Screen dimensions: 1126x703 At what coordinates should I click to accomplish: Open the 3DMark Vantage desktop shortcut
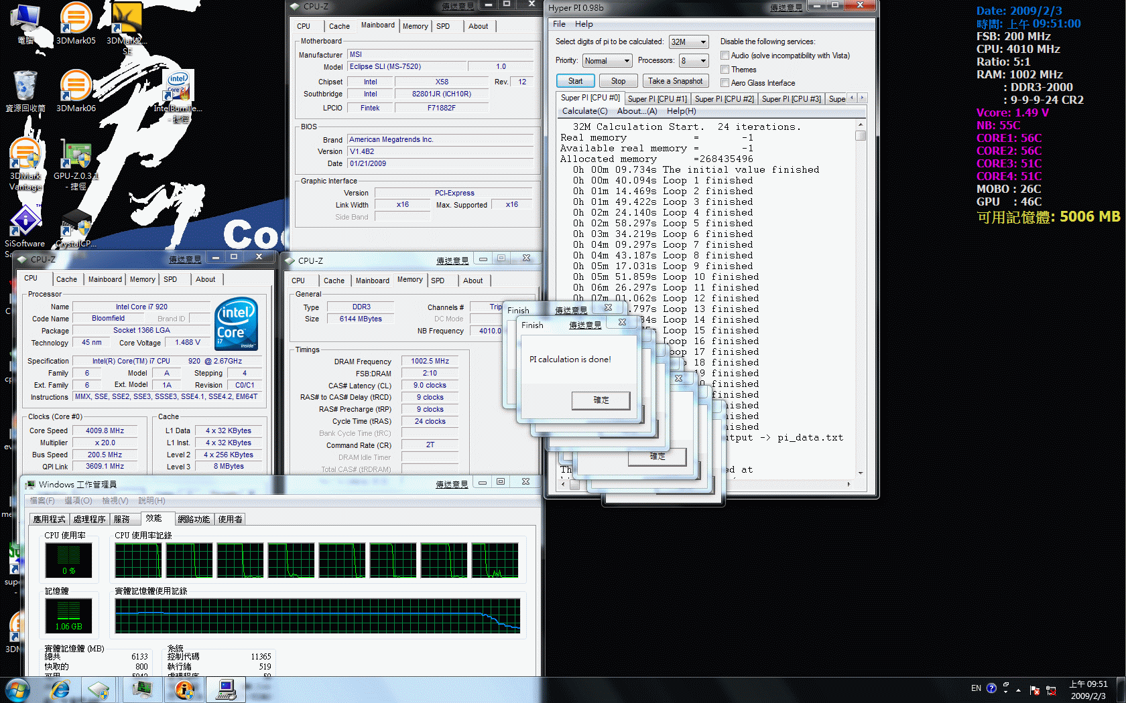pos(25,164)
